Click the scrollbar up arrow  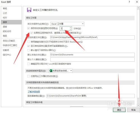(138, 8)
